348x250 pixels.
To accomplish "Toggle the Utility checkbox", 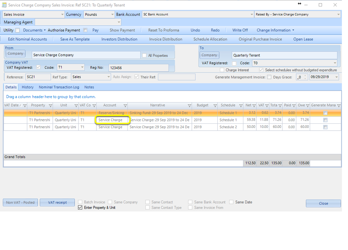I will 18,30.
